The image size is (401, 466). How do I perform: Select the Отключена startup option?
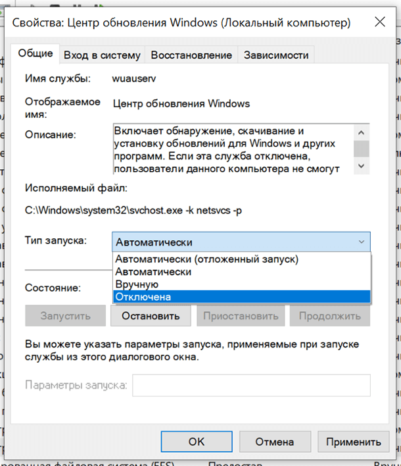pyautogui.click(x=242, y=297)
